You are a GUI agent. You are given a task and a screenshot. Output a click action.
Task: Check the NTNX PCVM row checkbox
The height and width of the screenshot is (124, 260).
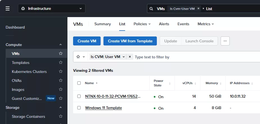coord(79,96)
